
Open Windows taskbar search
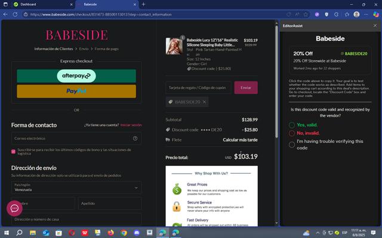pyautogui.click(x=19, y=233)
